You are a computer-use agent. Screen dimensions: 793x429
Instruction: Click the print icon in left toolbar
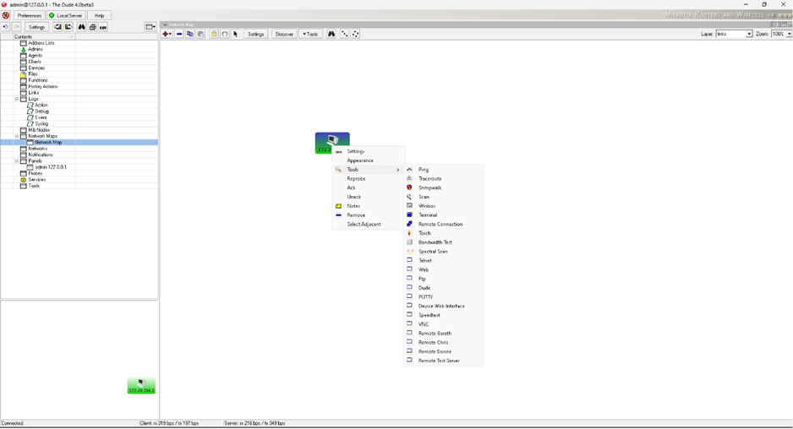[92, 27]
